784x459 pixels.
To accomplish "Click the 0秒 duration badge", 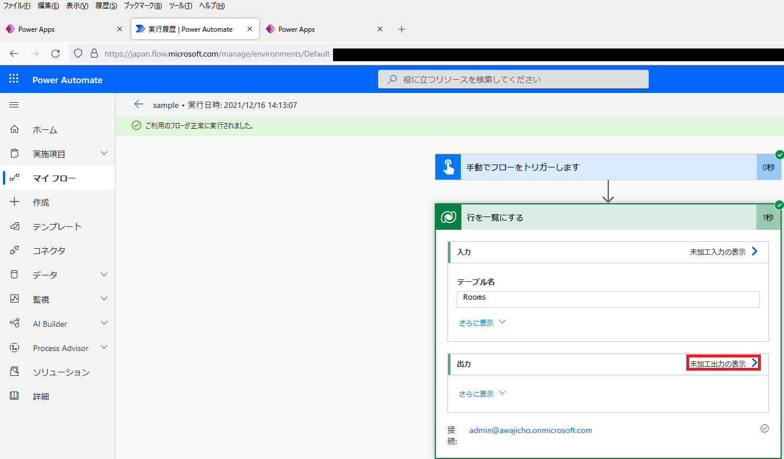I will click(x=768, y=167).
